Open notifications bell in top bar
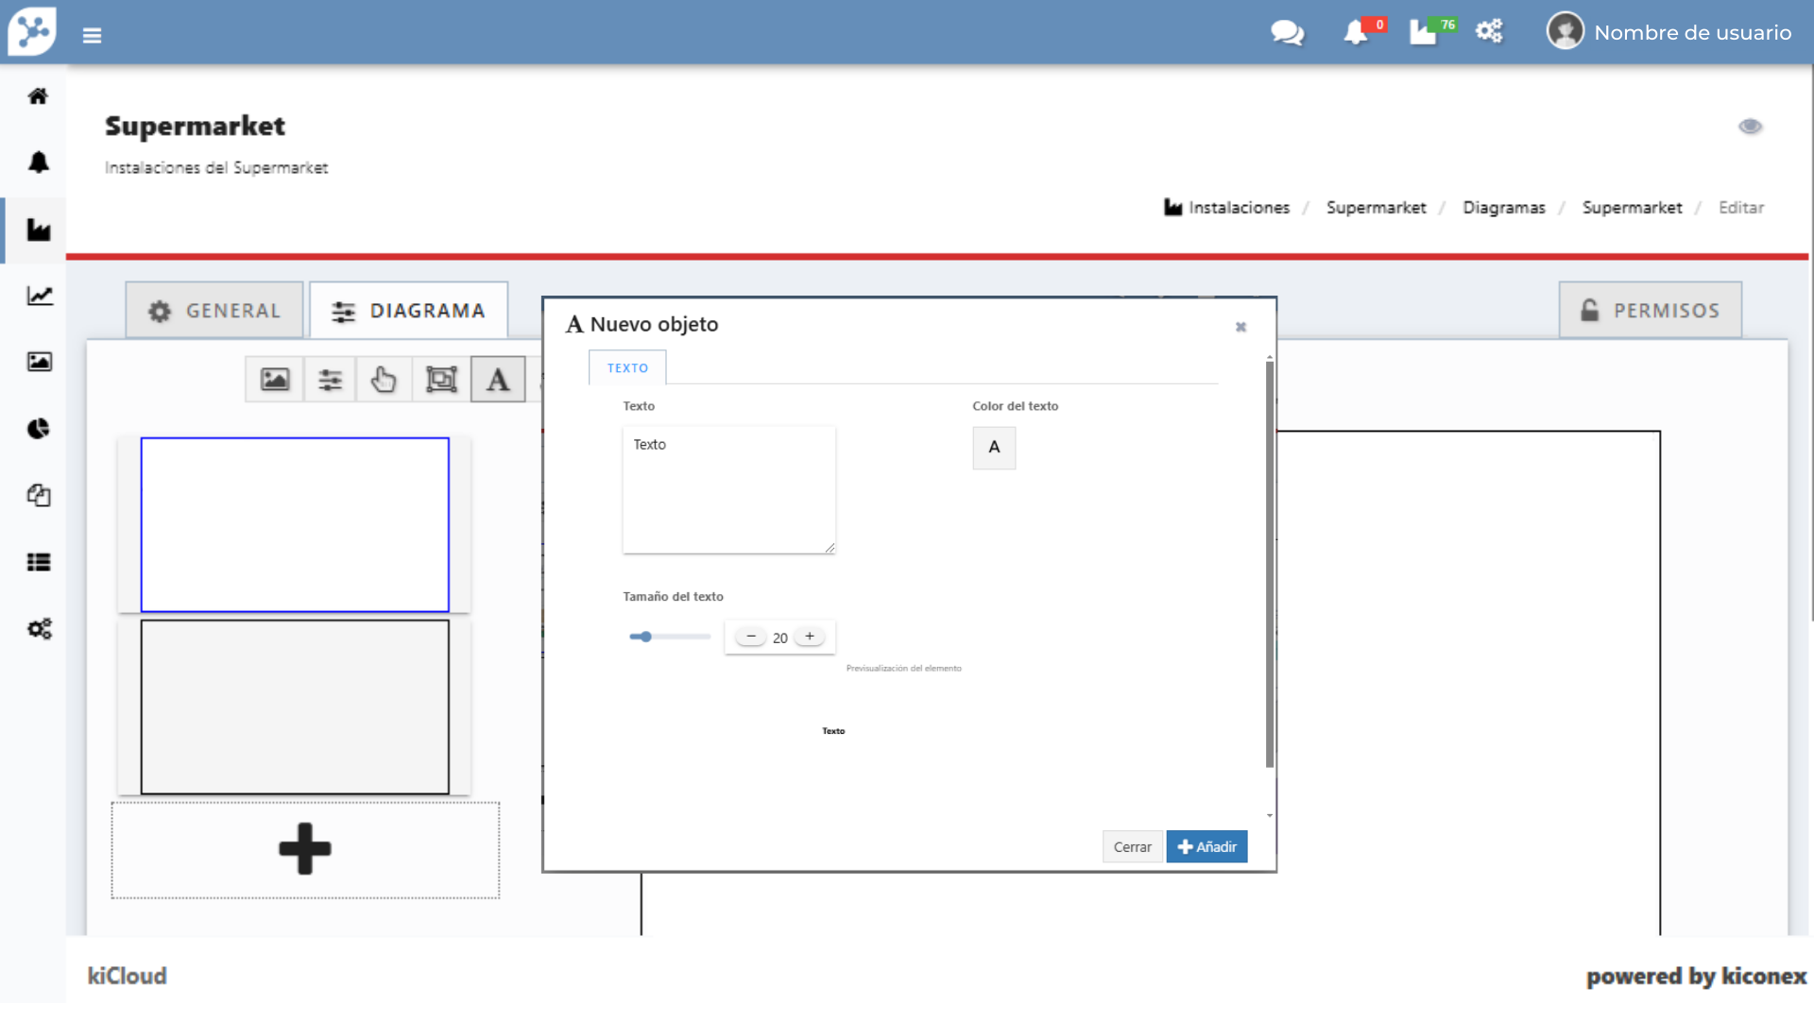The width and height of the screenshot is (1814, 1020). pyautogui.click(x=1356, y=33)
